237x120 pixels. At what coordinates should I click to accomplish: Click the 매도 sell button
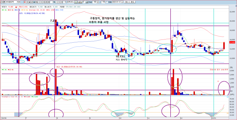tap(133, 2)
